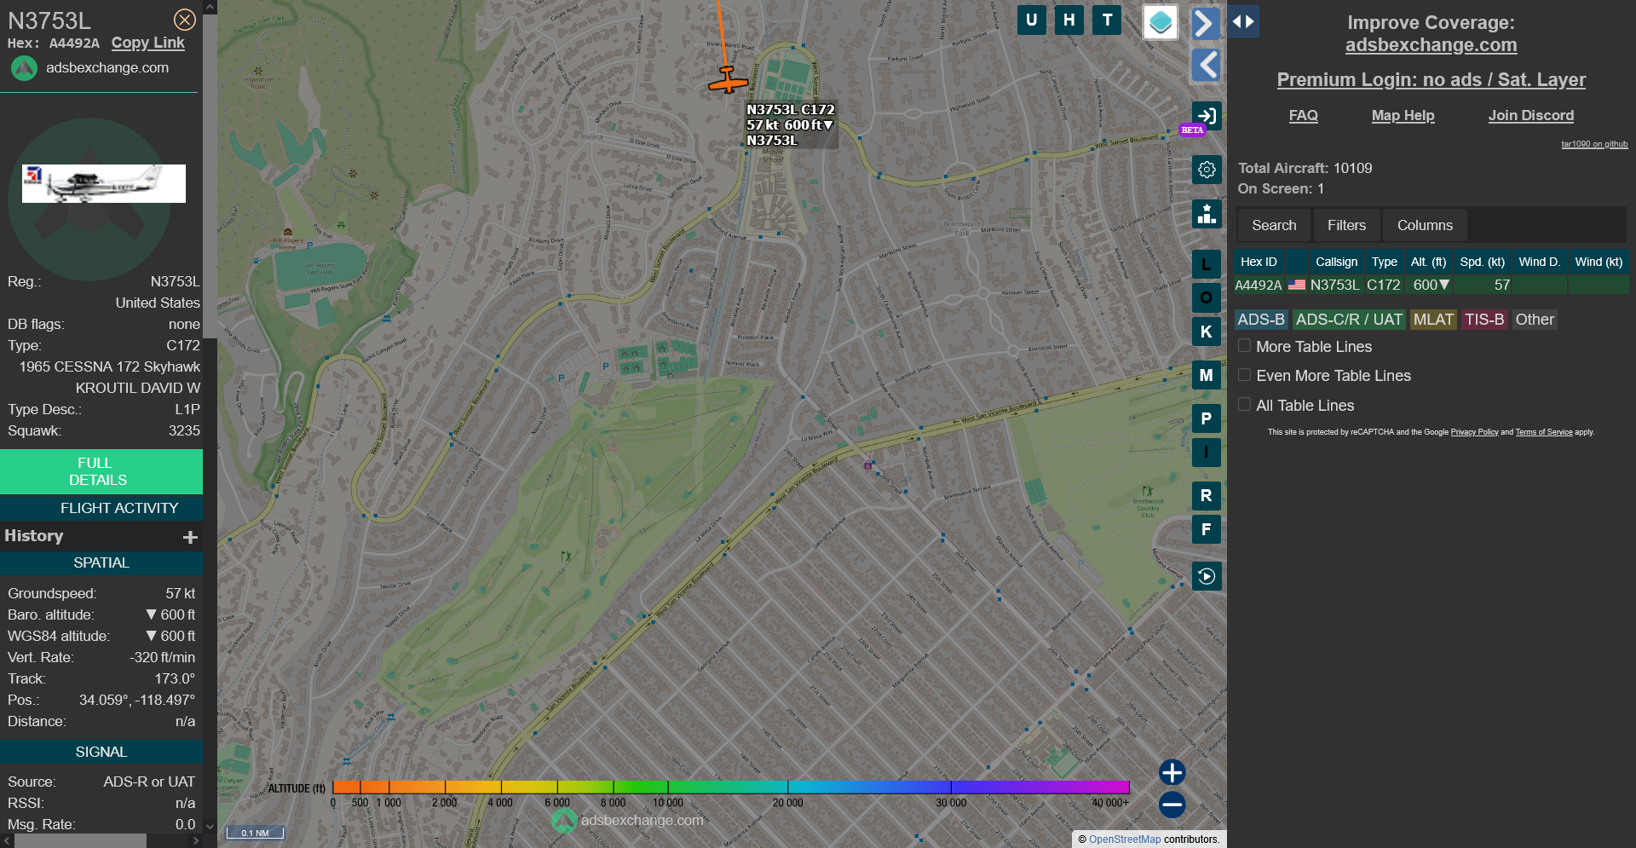Toggle the K map button

click(1206, 332)
